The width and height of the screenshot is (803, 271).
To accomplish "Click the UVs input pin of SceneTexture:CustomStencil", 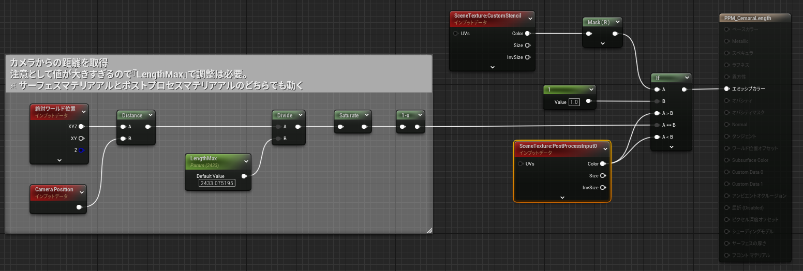I will click(456, 33).
